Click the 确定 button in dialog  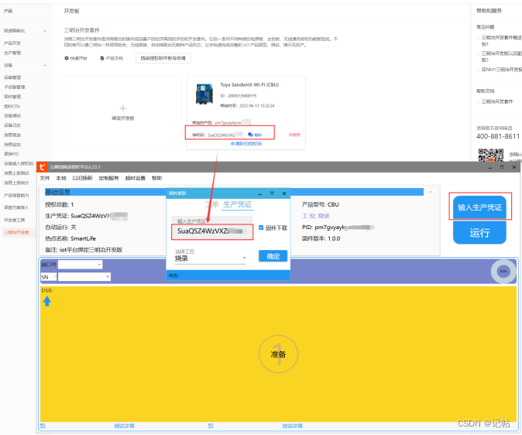point(273,256)
